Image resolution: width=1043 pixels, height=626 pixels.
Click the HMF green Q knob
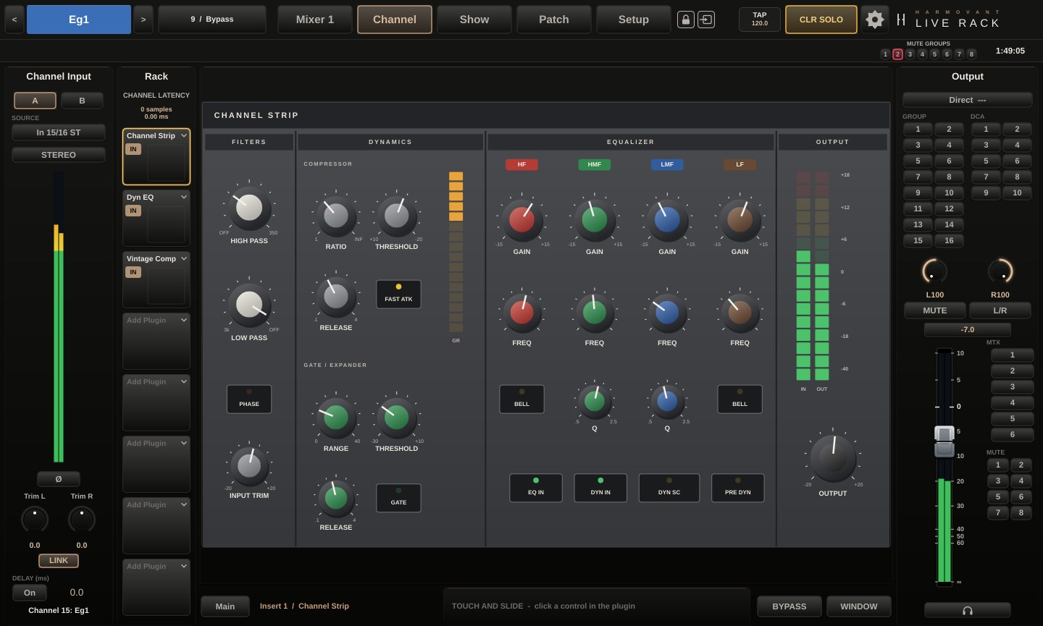tap(595, 399)
